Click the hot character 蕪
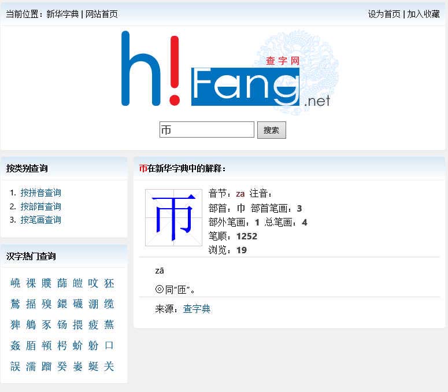 pyautogui.click(x=109, y=324)
